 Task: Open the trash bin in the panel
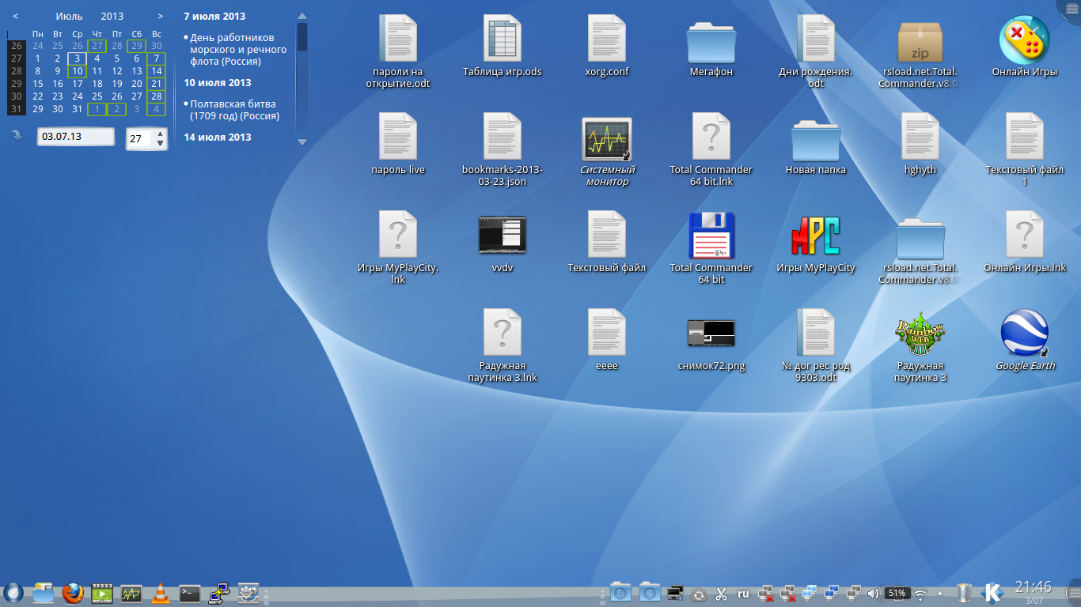click(964, 593)
